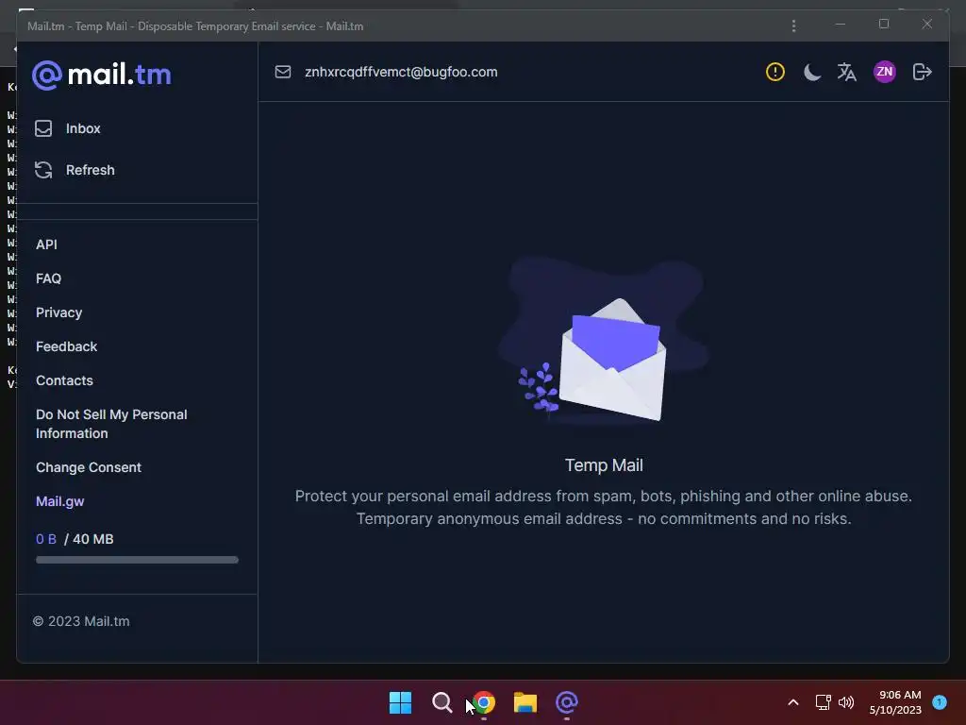Viewport: 966px width, 725px height.
Task: Click the storage usage progress bar
Action: point(137,560)
